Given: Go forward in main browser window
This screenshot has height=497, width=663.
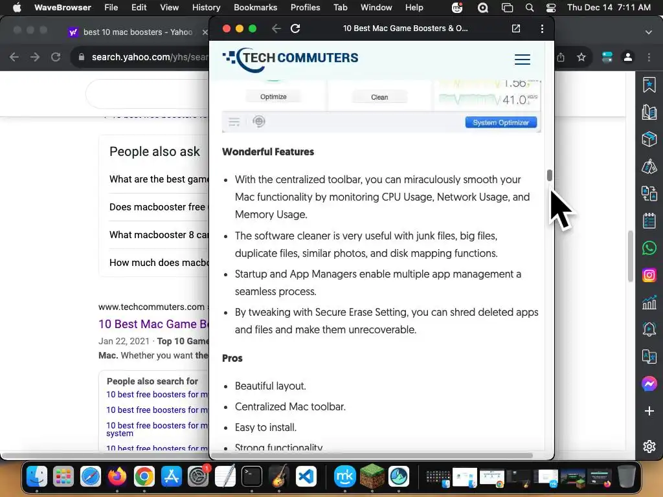Looking at the screenshot, I should 35,57.
